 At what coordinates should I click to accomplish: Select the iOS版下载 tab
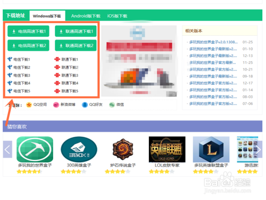coord(117,16)
